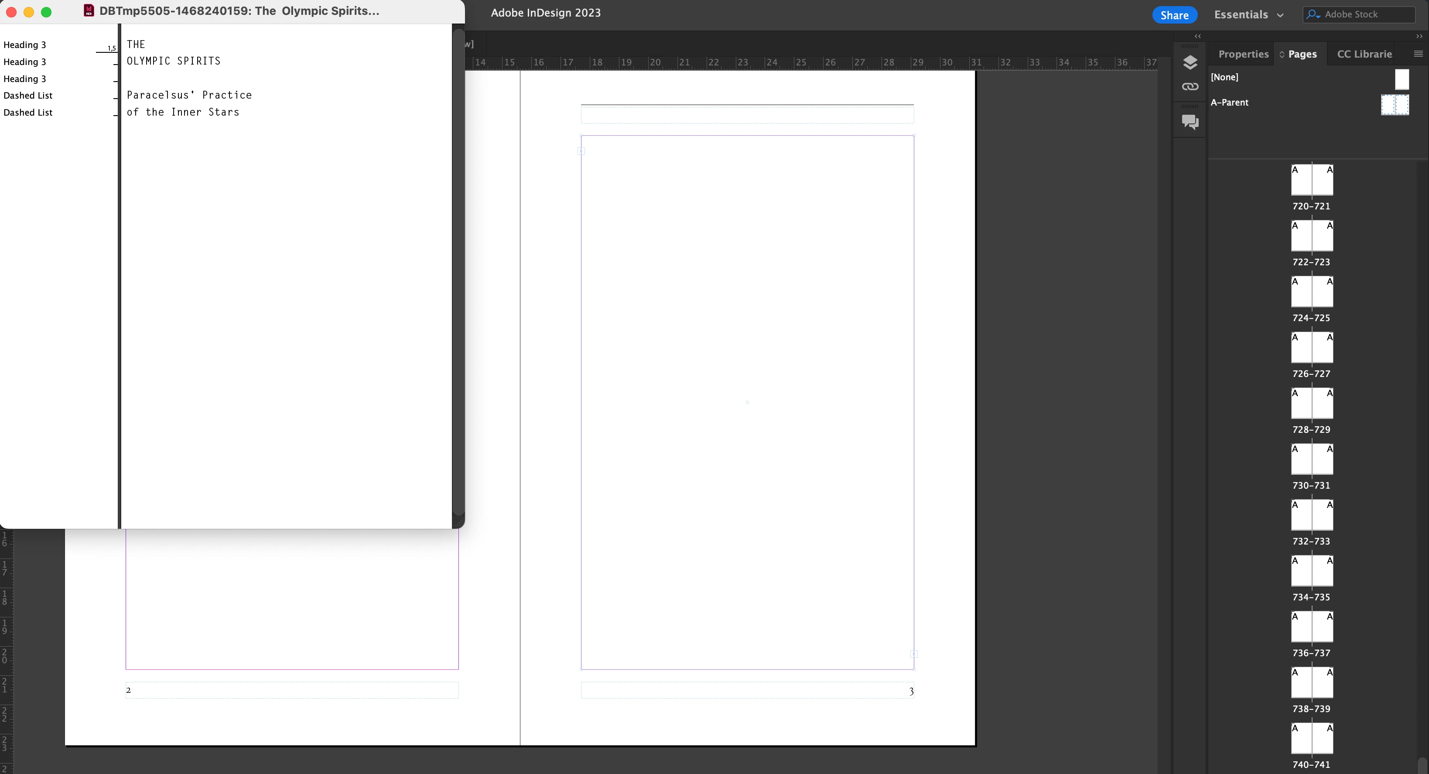This screenshot has height=774, width=1429.
Task: Collapse panels using right double-arrow
Action: pos(1419,36)
